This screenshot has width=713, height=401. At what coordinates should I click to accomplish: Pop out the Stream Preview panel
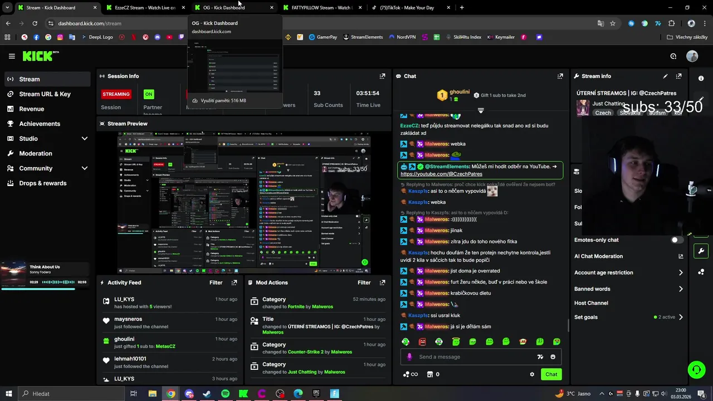click(382, 124)
